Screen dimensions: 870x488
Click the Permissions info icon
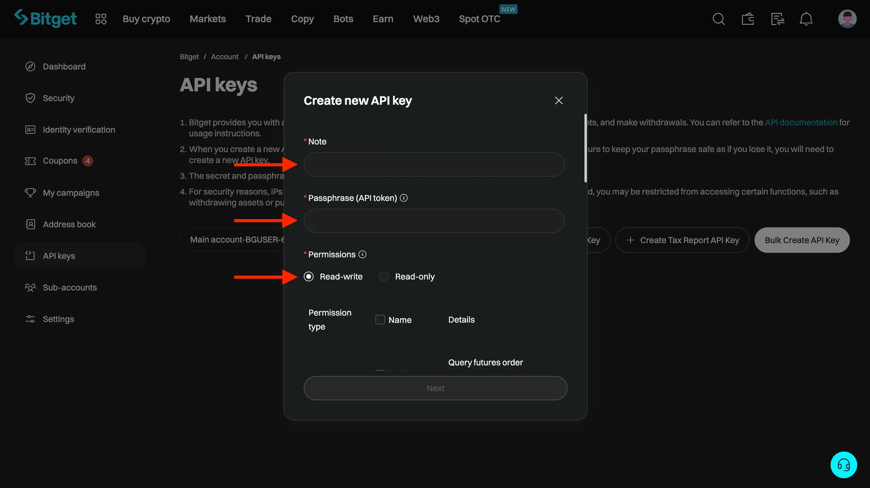362,254
